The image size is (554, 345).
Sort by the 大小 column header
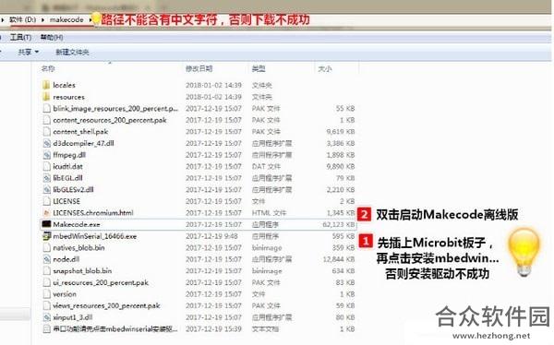pyautogui.click(x=325, y=68)
